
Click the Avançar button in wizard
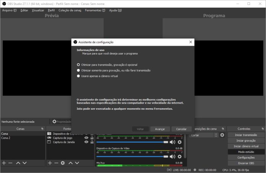pyautogui.click(x=160, y=129)
